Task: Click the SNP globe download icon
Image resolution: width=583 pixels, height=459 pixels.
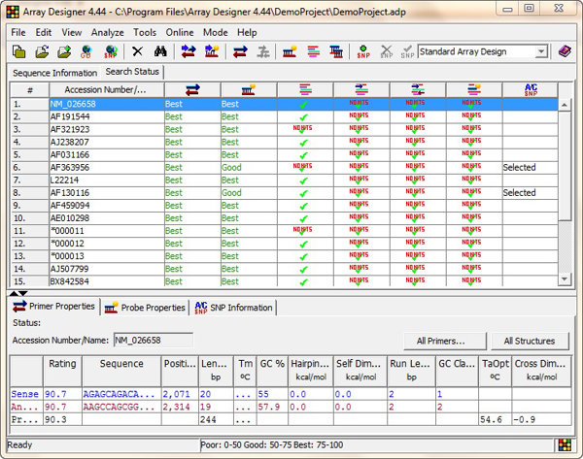Action: tap(111, 51)
